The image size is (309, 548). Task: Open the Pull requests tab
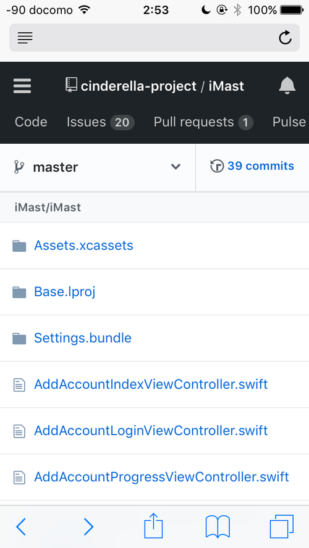pyautogui.click(x=203, y=122)
